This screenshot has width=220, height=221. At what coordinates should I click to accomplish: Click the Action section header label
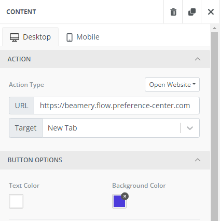click(x=19, y=59)
